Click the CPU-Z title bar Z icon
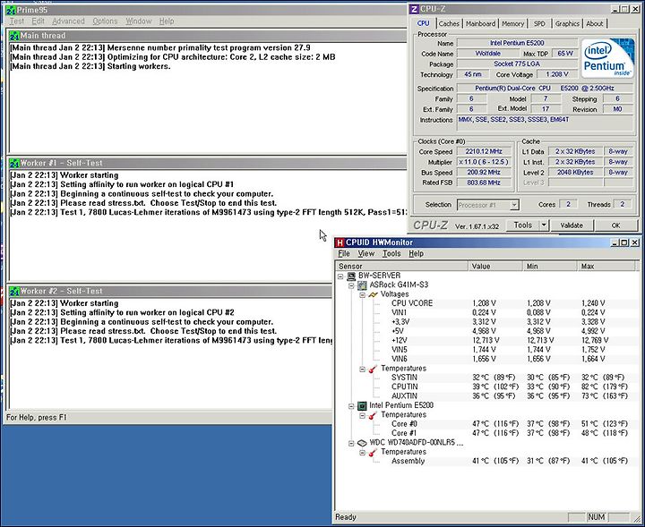 pyautogui.click(x=414, y=9)
